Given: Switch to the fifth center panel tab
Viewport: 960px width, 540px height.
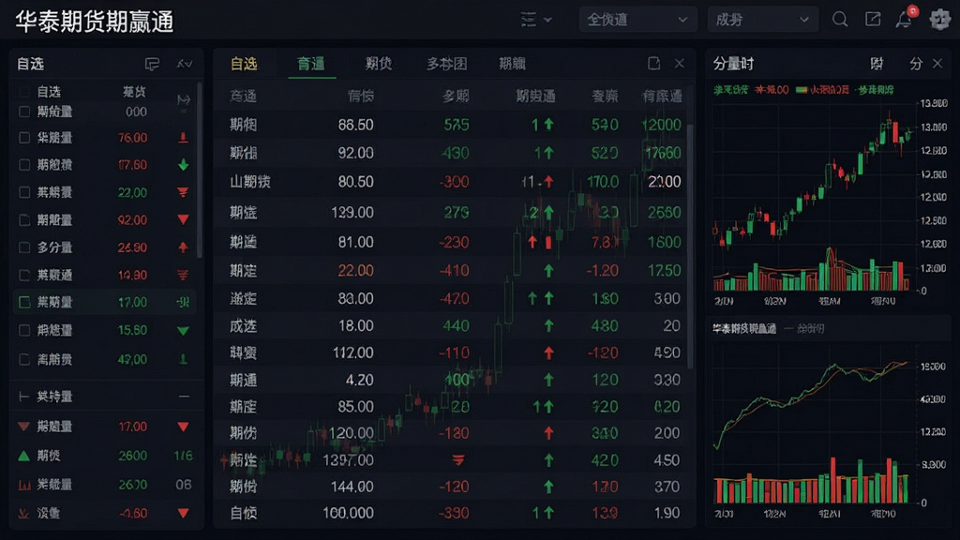Looking at the screenshot, I should (x=512, y=64).
